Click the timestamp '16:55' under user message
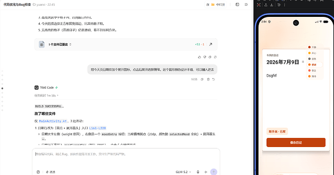Image resolution: width=334 pixels, height=175 pixels. pos(194,80)
